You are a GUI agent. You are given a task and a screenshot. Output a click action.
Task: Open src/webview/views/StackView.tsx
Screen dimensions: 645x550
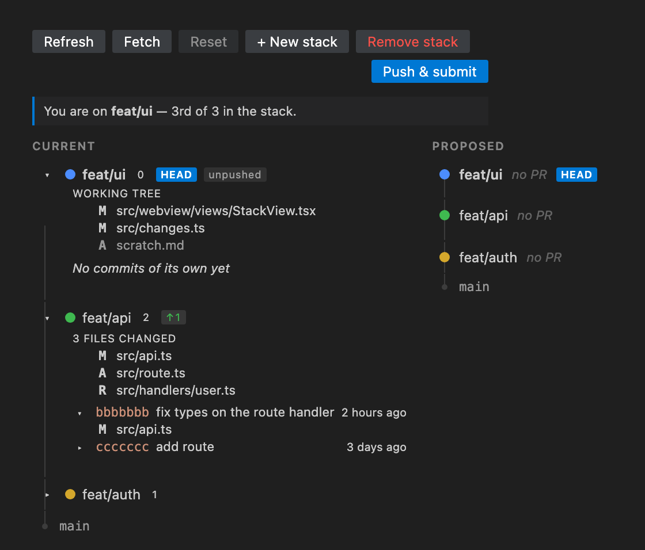tap(216, 211)
